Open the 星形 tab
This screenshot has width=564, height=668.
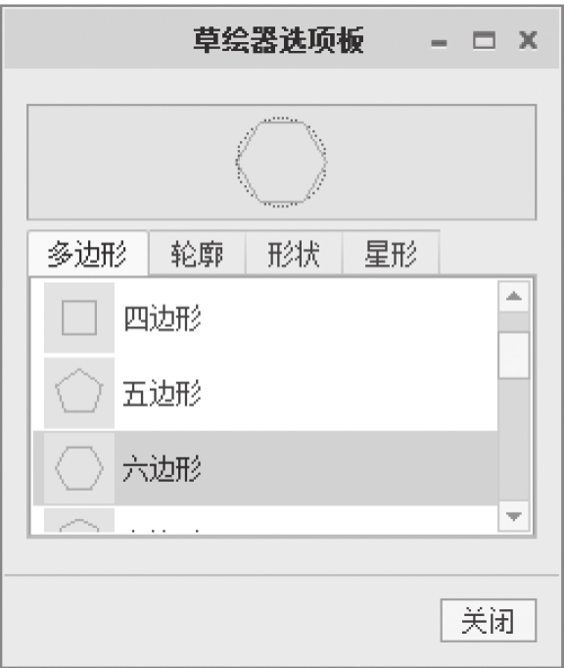(x=391, y=254)
